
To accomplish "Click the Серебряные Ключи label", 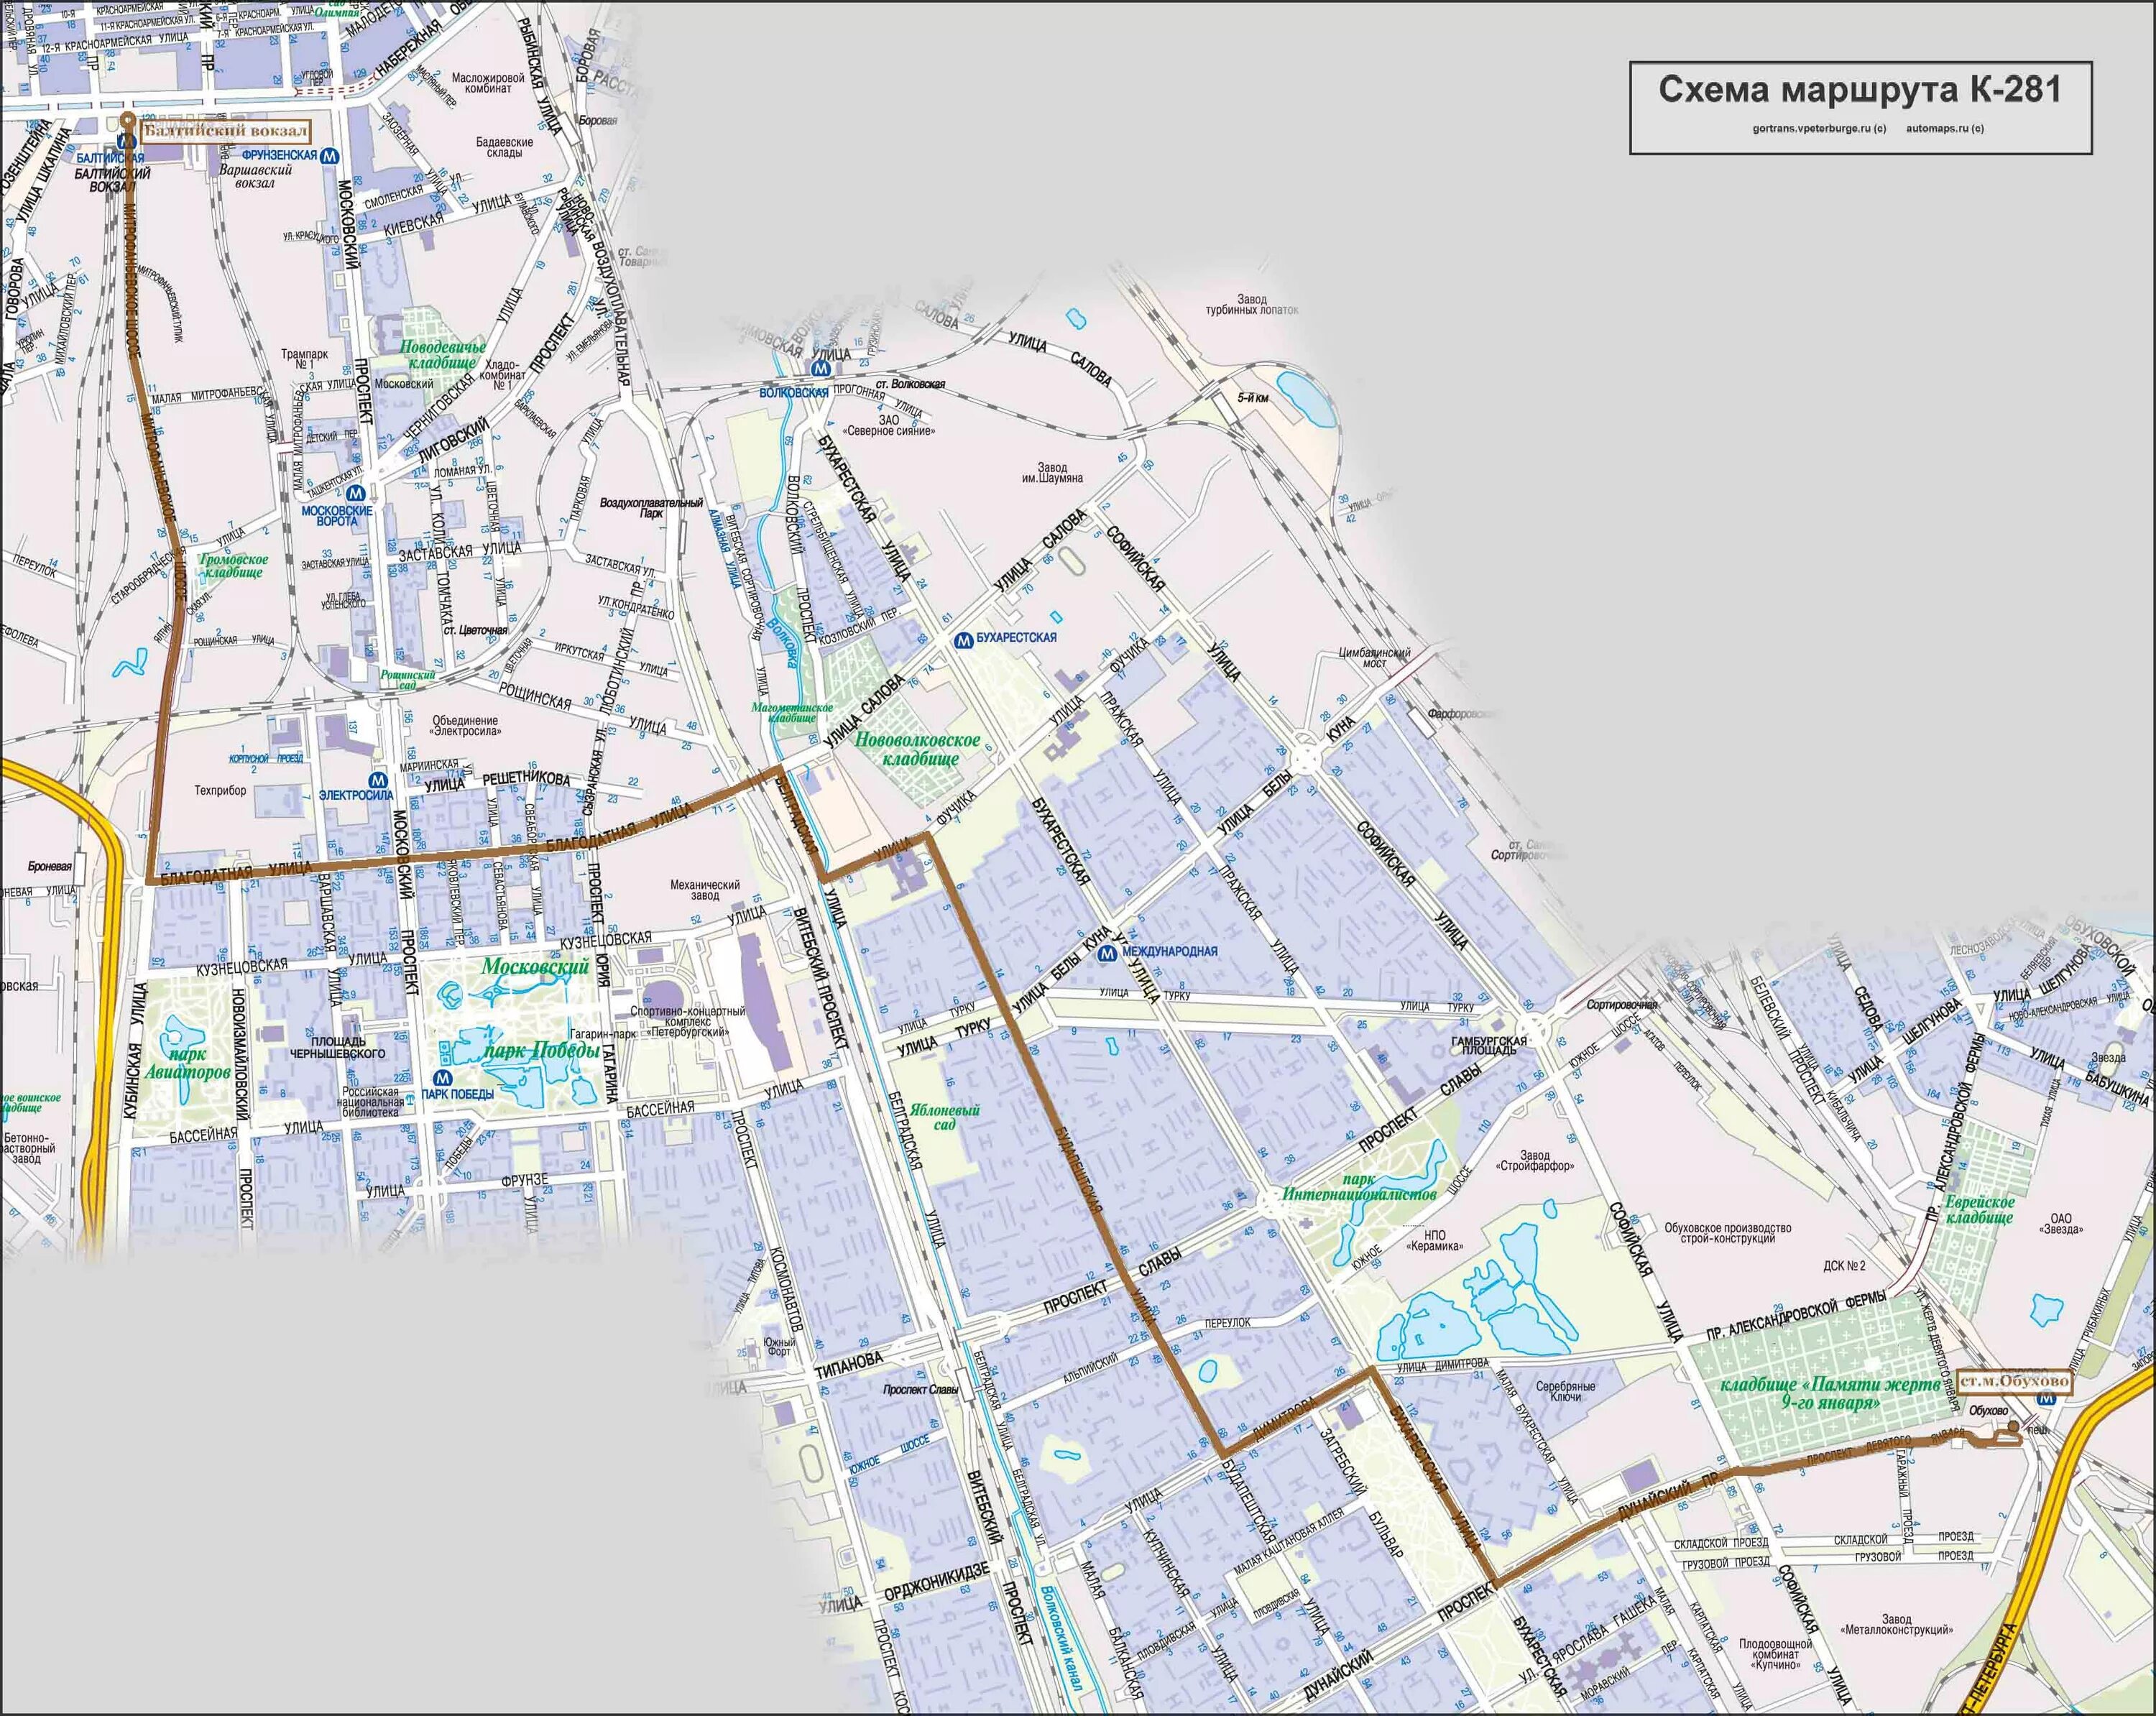I will (1566, 1391).
